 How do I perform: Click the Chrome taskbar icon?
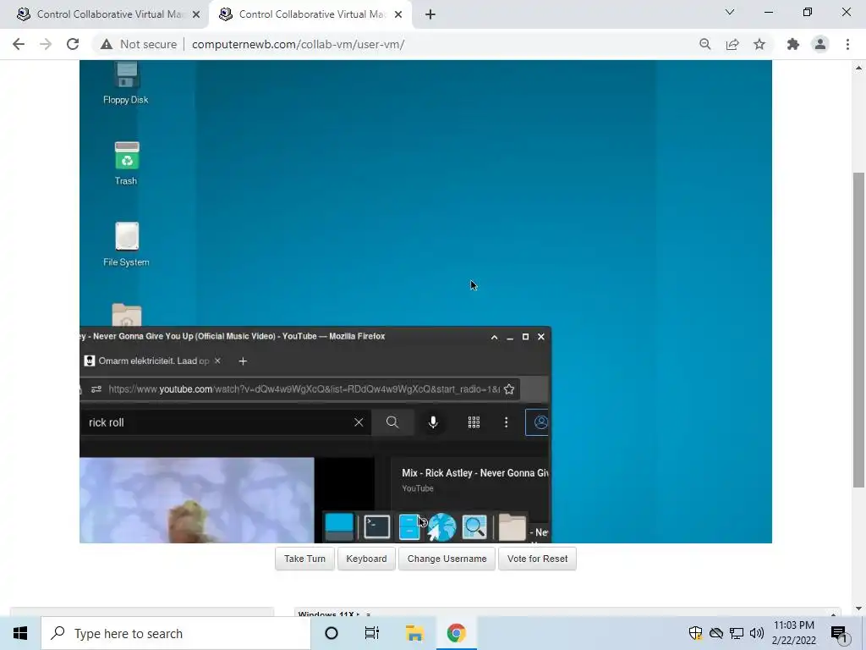[x=456, y=633]
